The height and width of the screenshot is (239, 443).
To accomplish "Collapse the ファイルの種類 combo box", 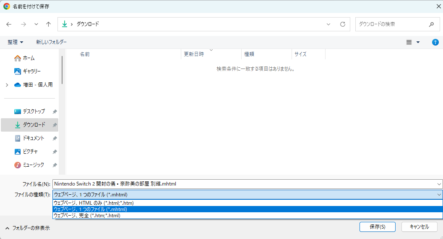I will tap(439, 195).
